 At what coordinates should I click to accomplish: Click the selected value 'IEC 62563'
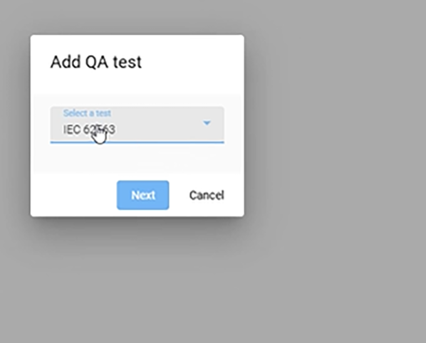click(89, 130)
